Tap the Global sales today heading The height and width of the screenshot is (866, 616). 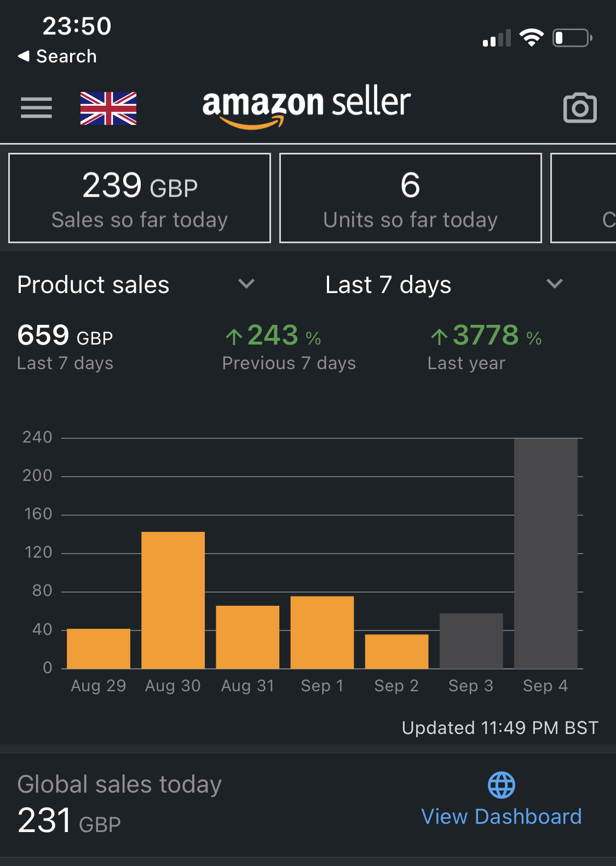coord(119,784)
